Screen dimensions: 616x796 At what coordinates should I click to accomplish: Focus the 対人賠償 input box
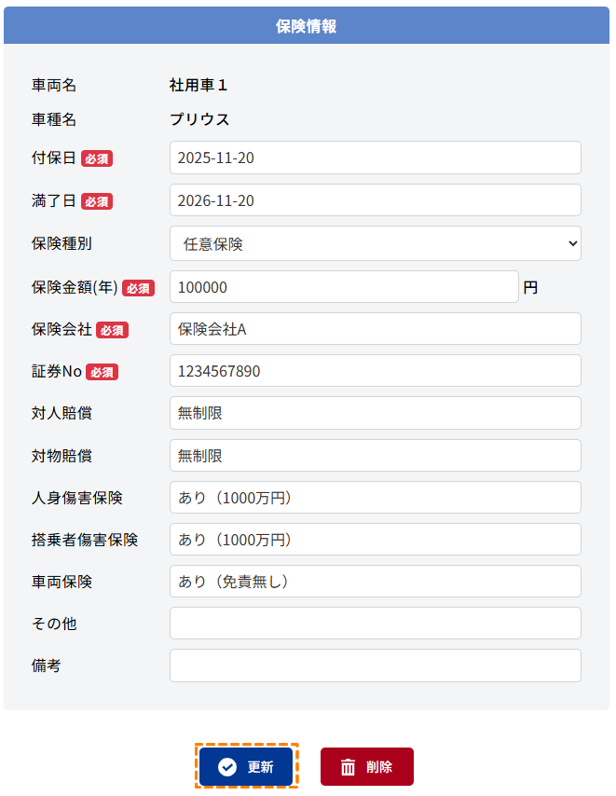coord(375,413)
